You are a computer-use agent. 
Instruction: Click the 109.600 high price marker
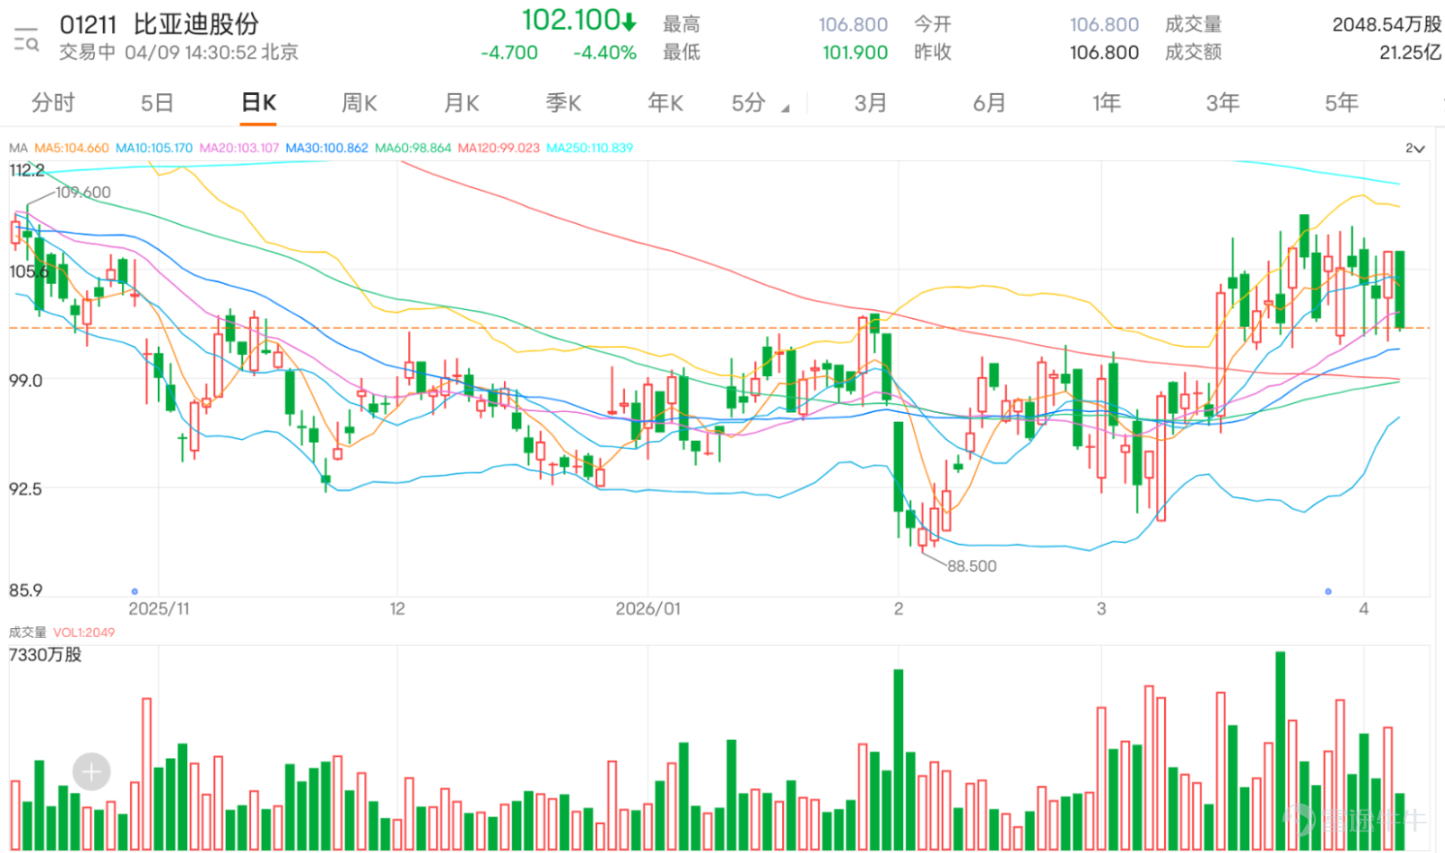[83, 192]
